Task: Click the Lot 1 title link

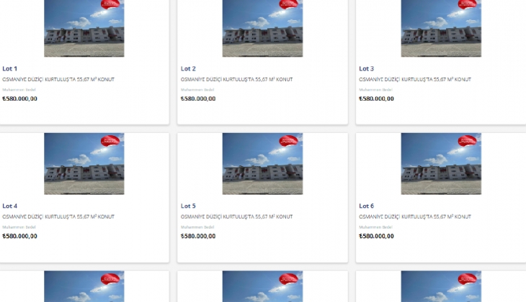Action: [10, 68]
